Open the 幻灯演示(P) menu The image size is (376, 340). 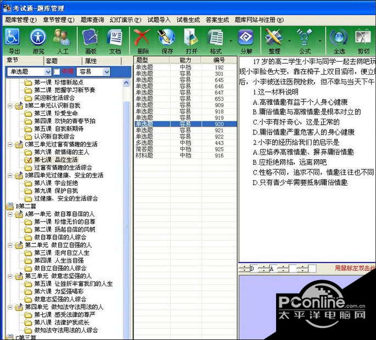(x=125, y=20)
